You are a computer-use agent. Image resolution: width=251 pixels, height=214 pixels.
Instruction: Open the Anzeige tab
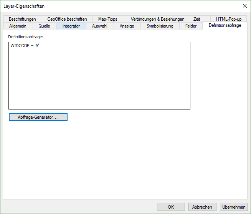coord(127,26)
